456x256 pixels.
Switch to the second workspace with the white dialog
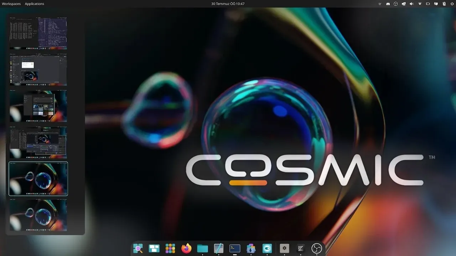coord(38,70)
